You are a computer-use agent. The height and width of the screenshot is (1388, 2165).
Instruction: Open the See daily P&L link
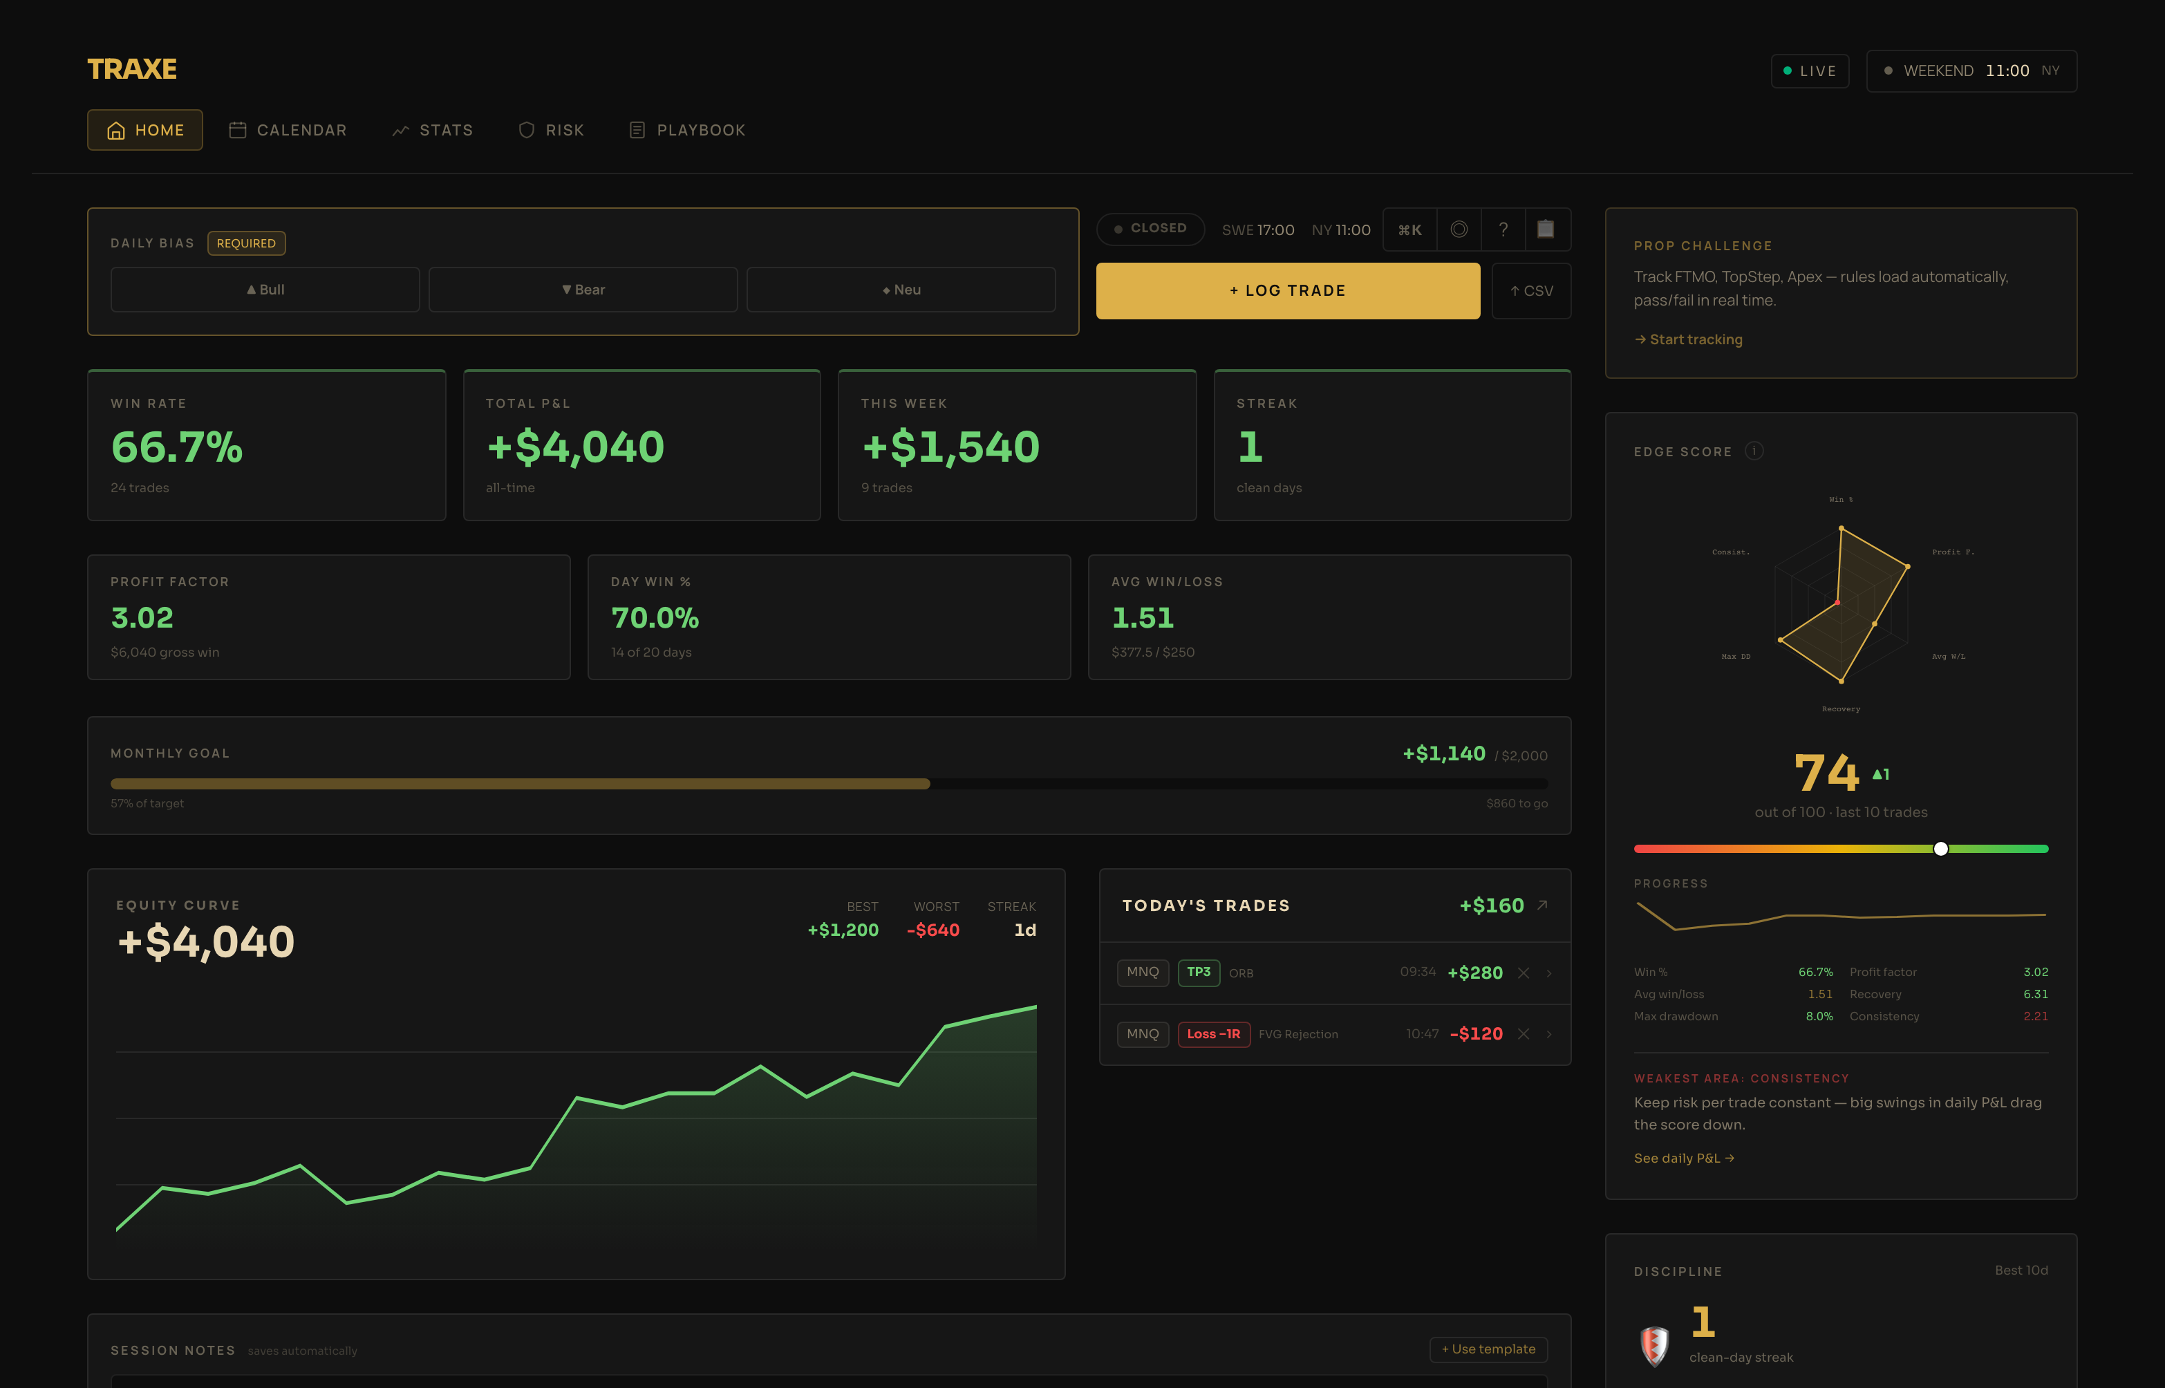point(1684,1159)
